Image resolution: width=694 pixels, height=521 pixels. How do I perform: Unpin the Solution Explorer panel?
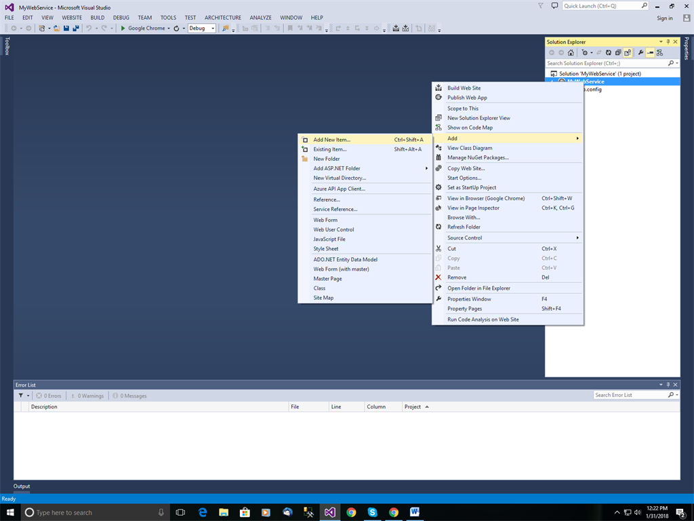pos(668,41)
